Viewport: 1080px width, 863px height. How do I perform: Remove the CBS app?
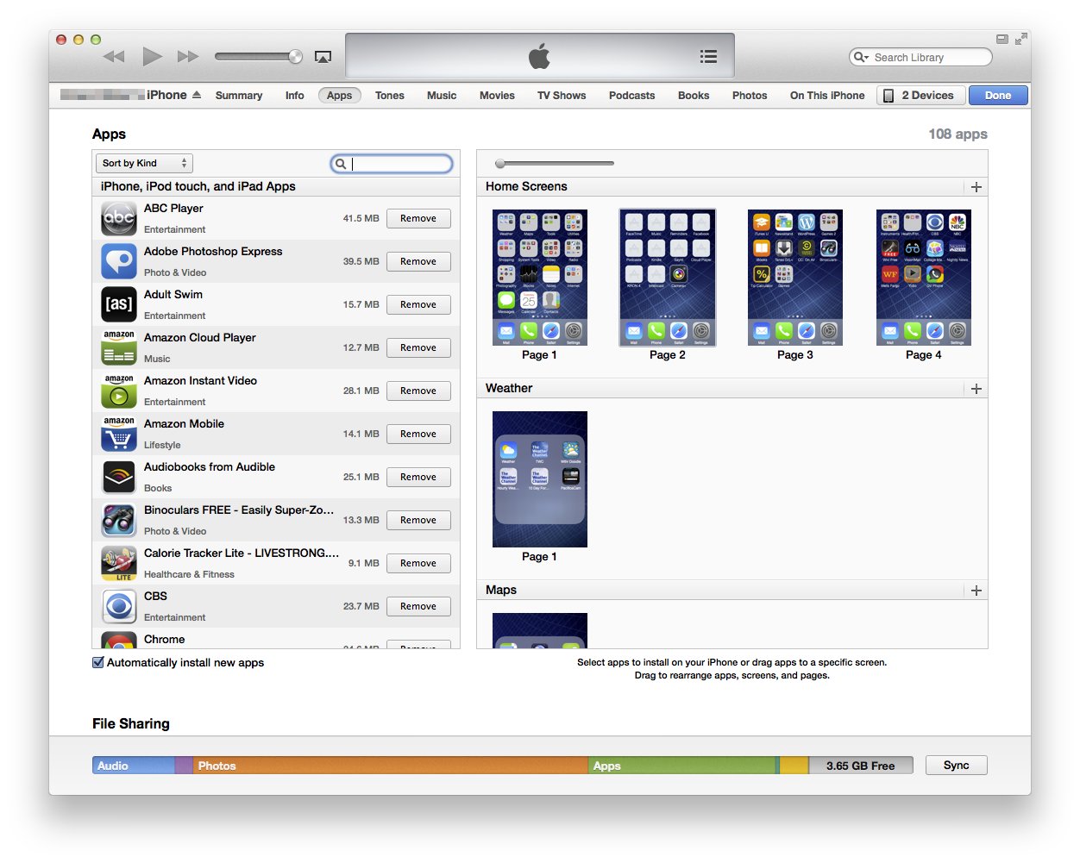tap(418, 606)
